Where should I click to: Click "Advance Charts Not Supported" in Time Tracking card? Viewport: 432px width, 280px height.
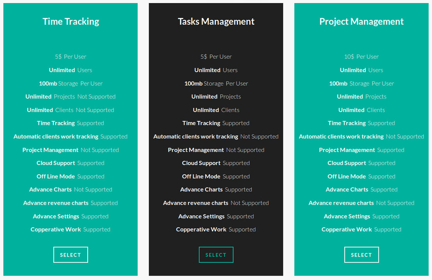point(71,190)
